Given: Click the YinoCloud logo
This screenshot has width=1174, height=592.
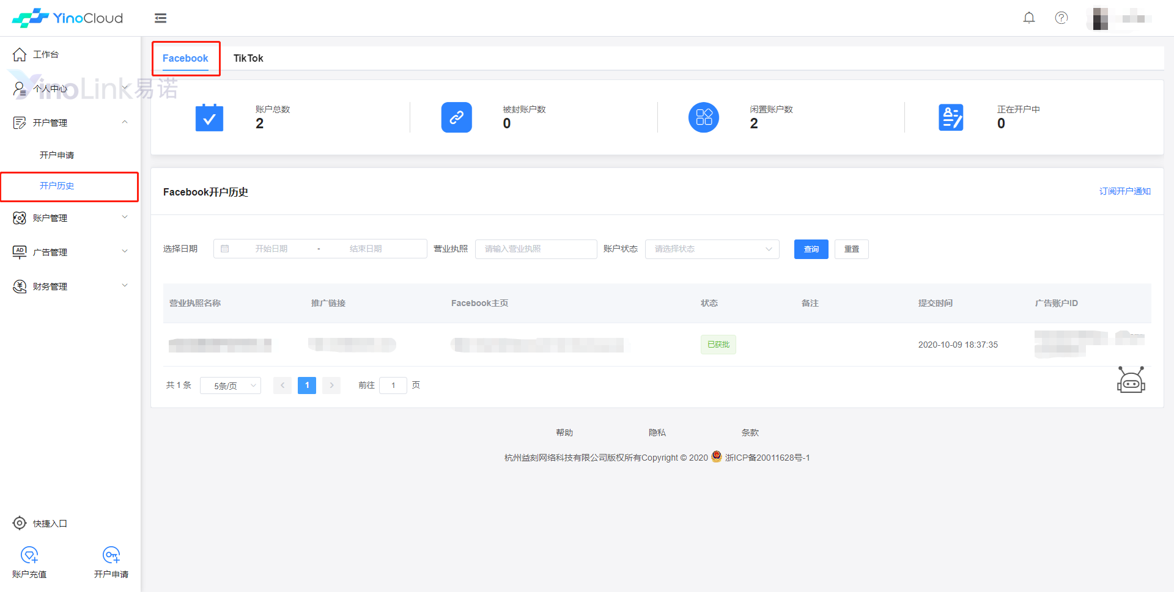Looking at the screenshot, I should [x=67, y=18].
